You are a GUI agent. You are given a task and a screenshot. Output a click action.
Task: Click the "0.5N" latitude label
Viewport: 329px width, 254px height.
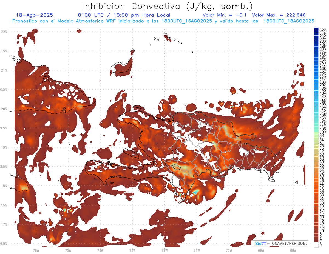pos(4,90)
